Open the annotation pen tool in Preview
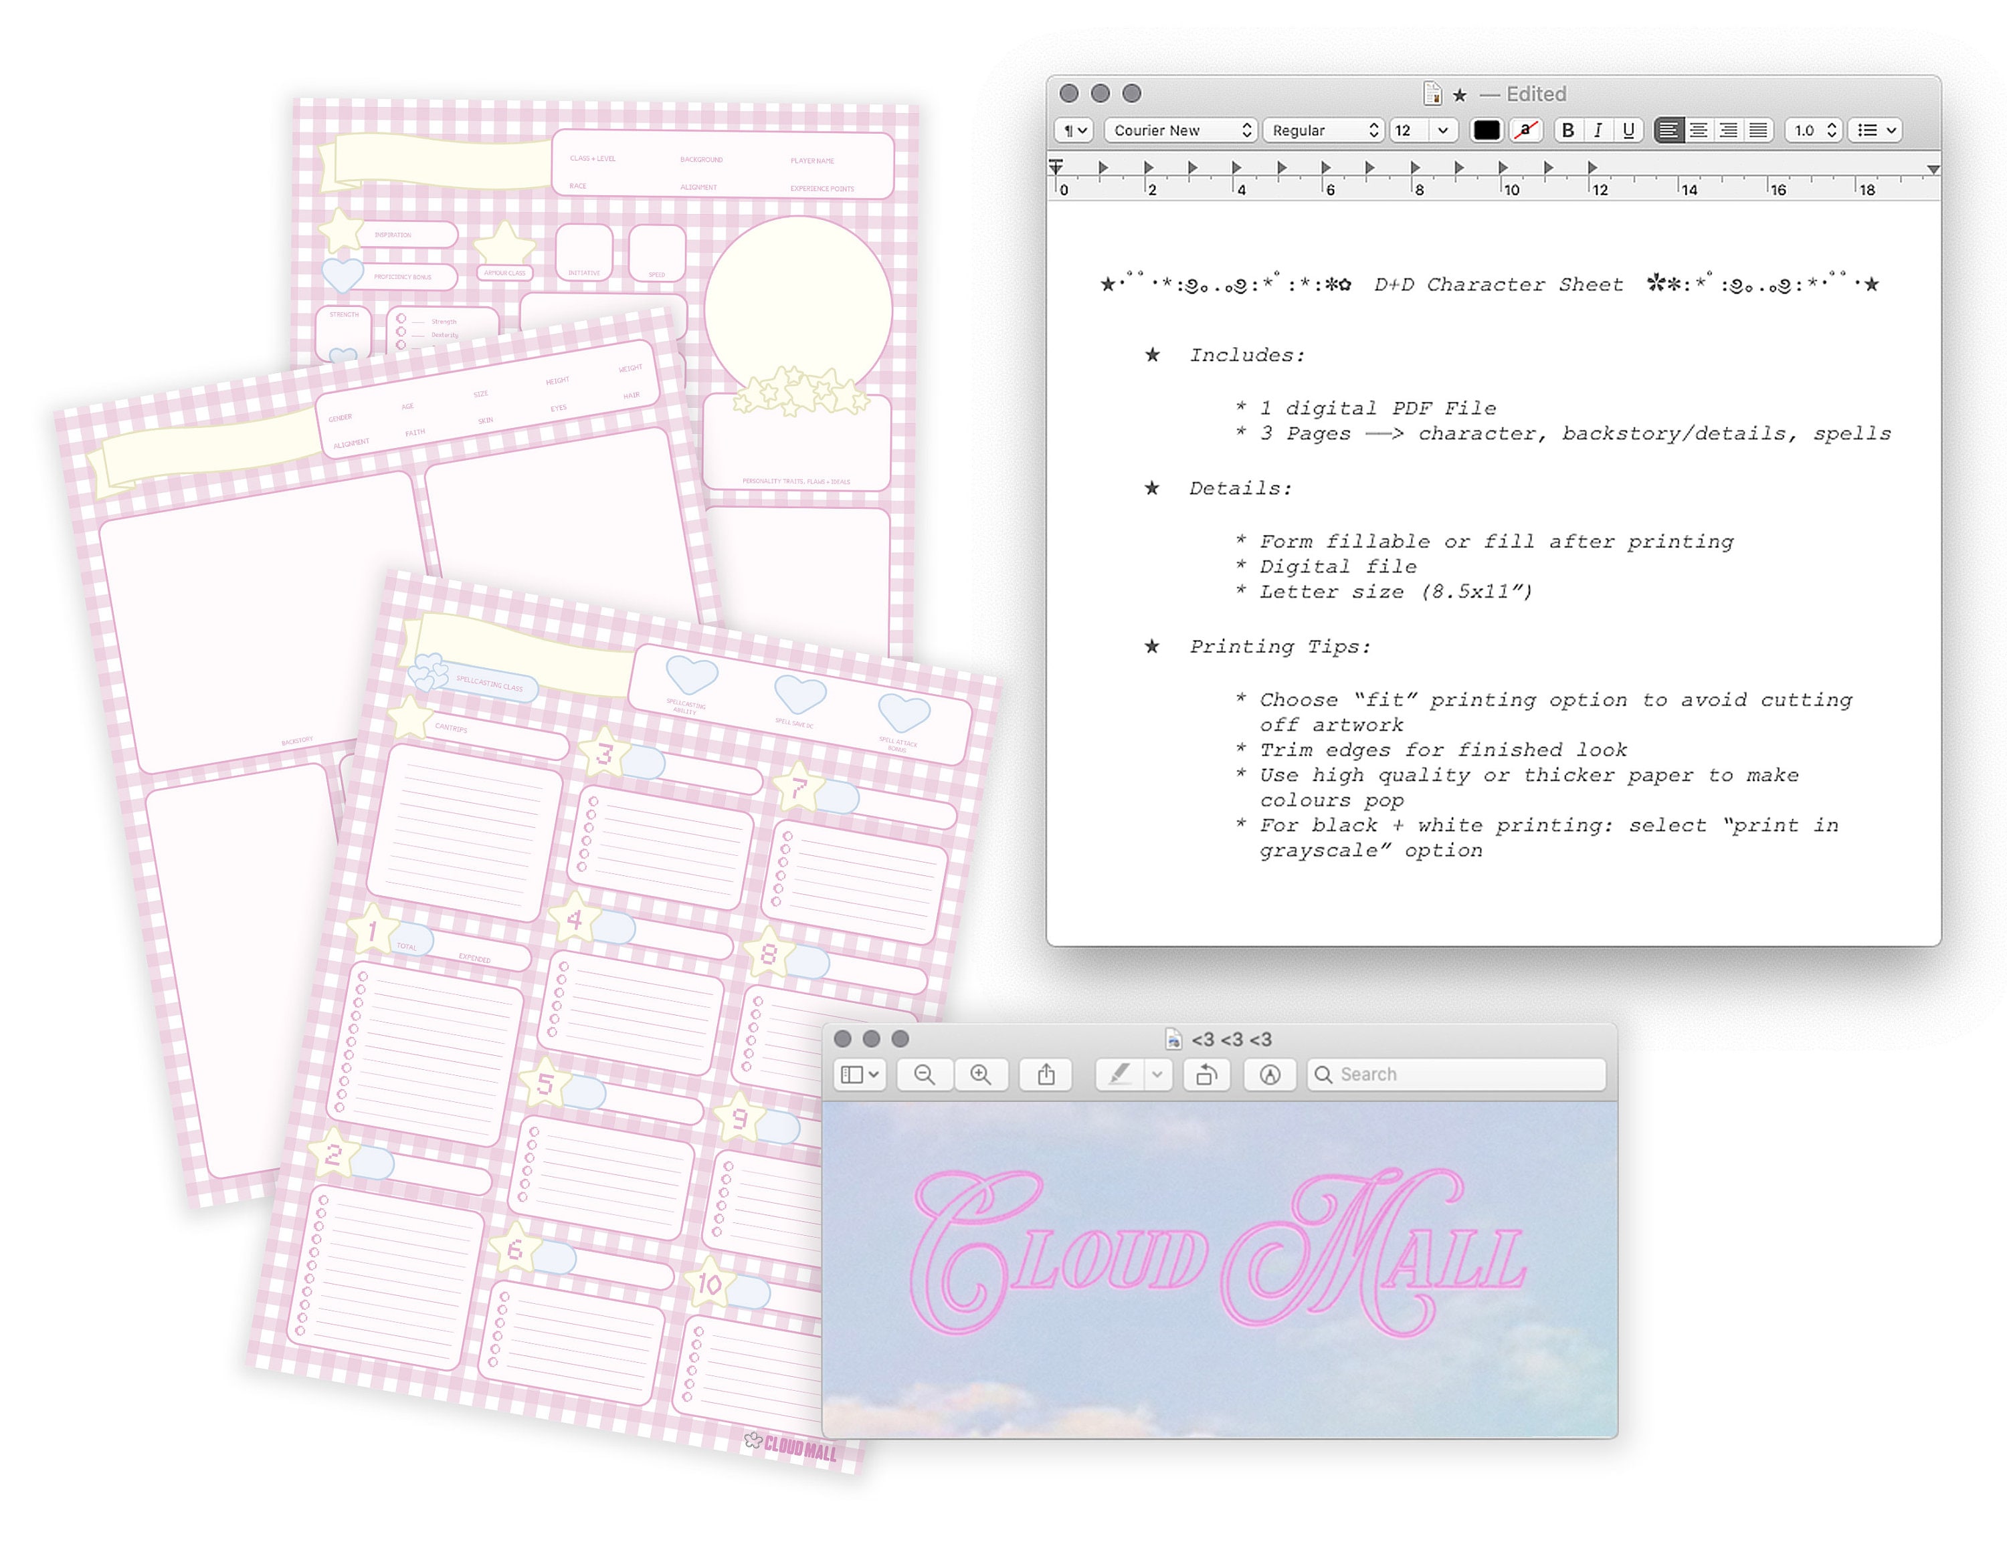This screenshot has width=2007, height=1550. click(x=1270, y=1075)
